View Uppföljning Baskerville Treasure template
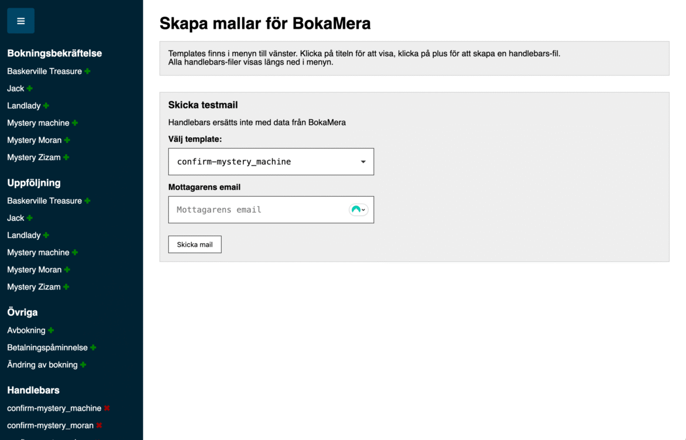Screen dimensions: 686x440 tap(44, 201)
